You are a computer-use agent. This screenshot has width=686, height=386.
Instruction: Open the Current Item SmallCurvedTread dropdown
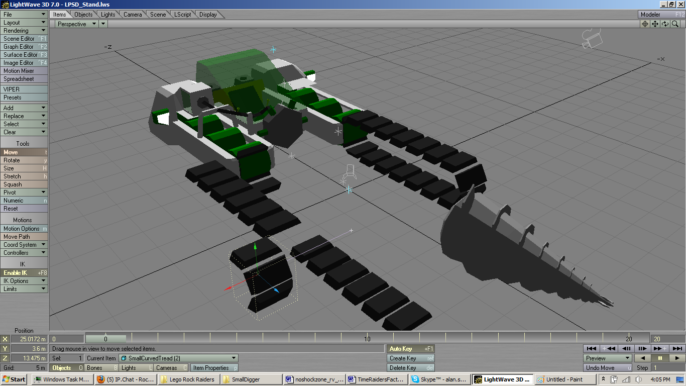[x=178, y=358]
